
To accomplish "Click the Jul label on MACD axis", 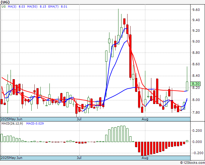I will click(79, 158).
